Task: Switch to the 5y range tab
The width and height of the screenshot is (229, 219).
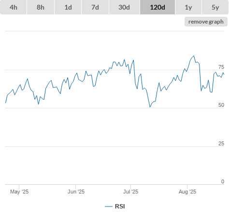Action: pos(215,7)
